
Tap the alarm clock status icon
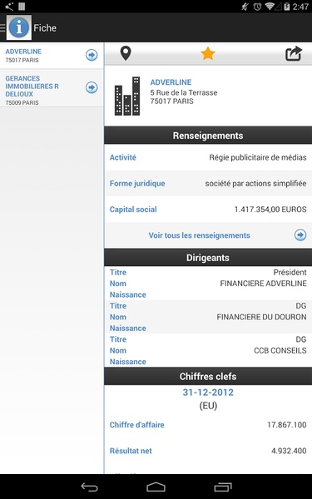[257, 7]
